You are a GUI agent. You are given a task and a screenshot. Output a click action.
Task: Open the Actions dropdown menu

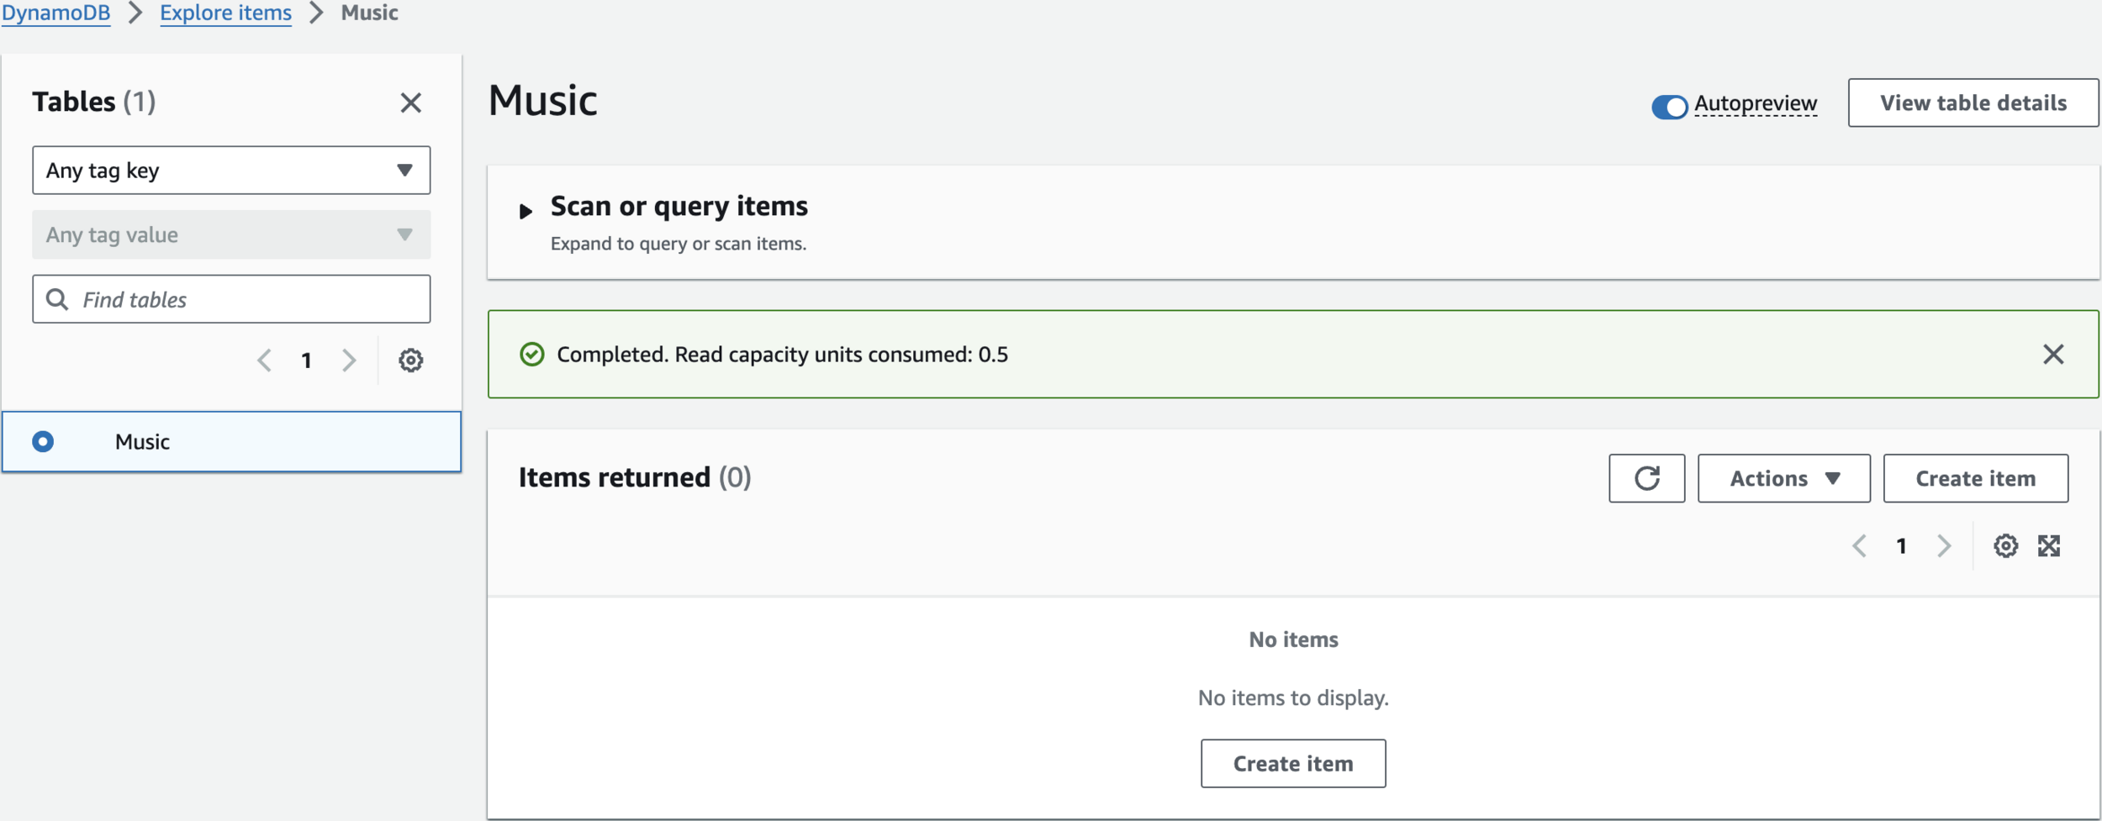coord(1783,478)
